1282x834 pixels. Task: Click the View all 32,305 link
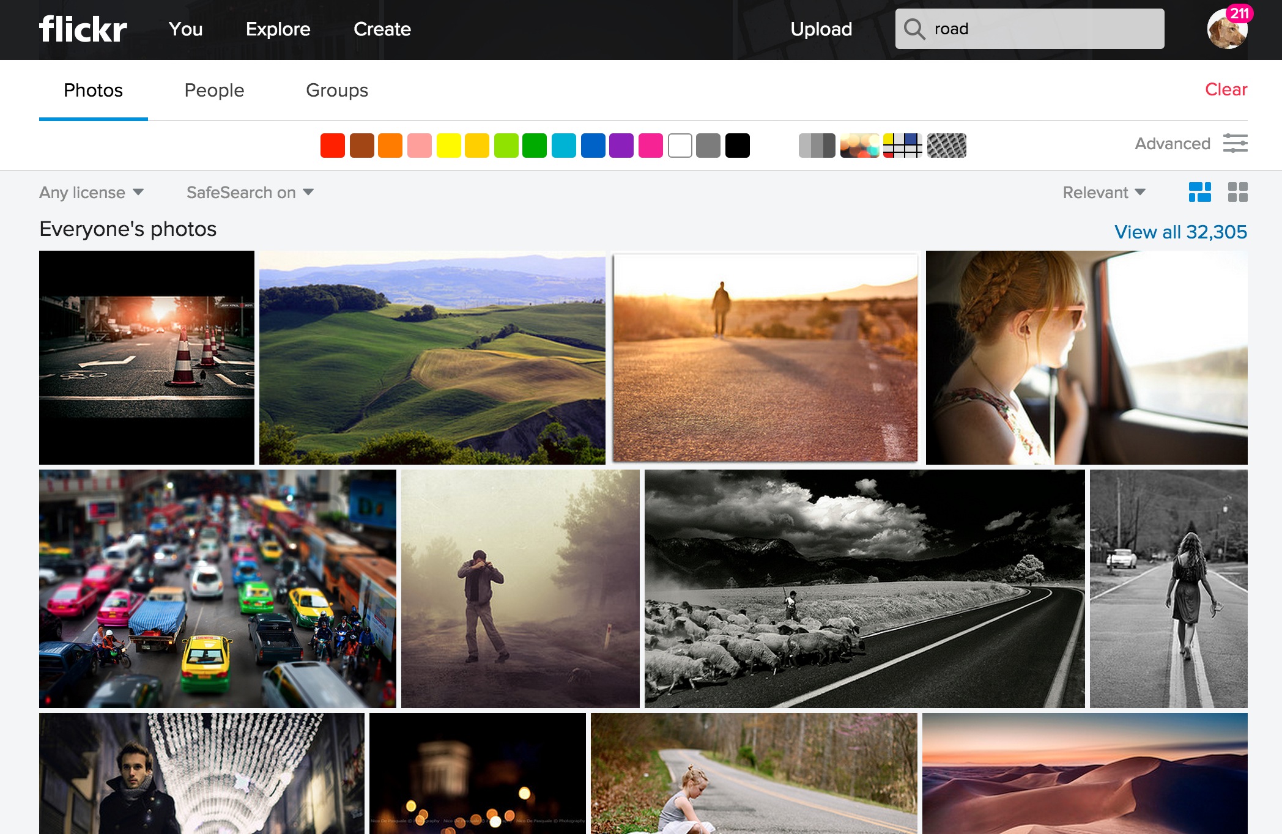(1179, 231)
